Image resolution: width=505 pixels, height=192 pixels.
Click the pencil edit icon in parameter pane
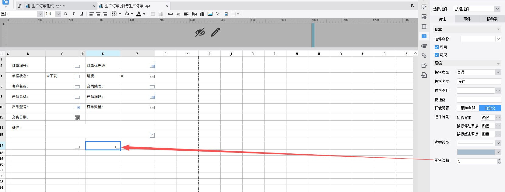point(216,32)
